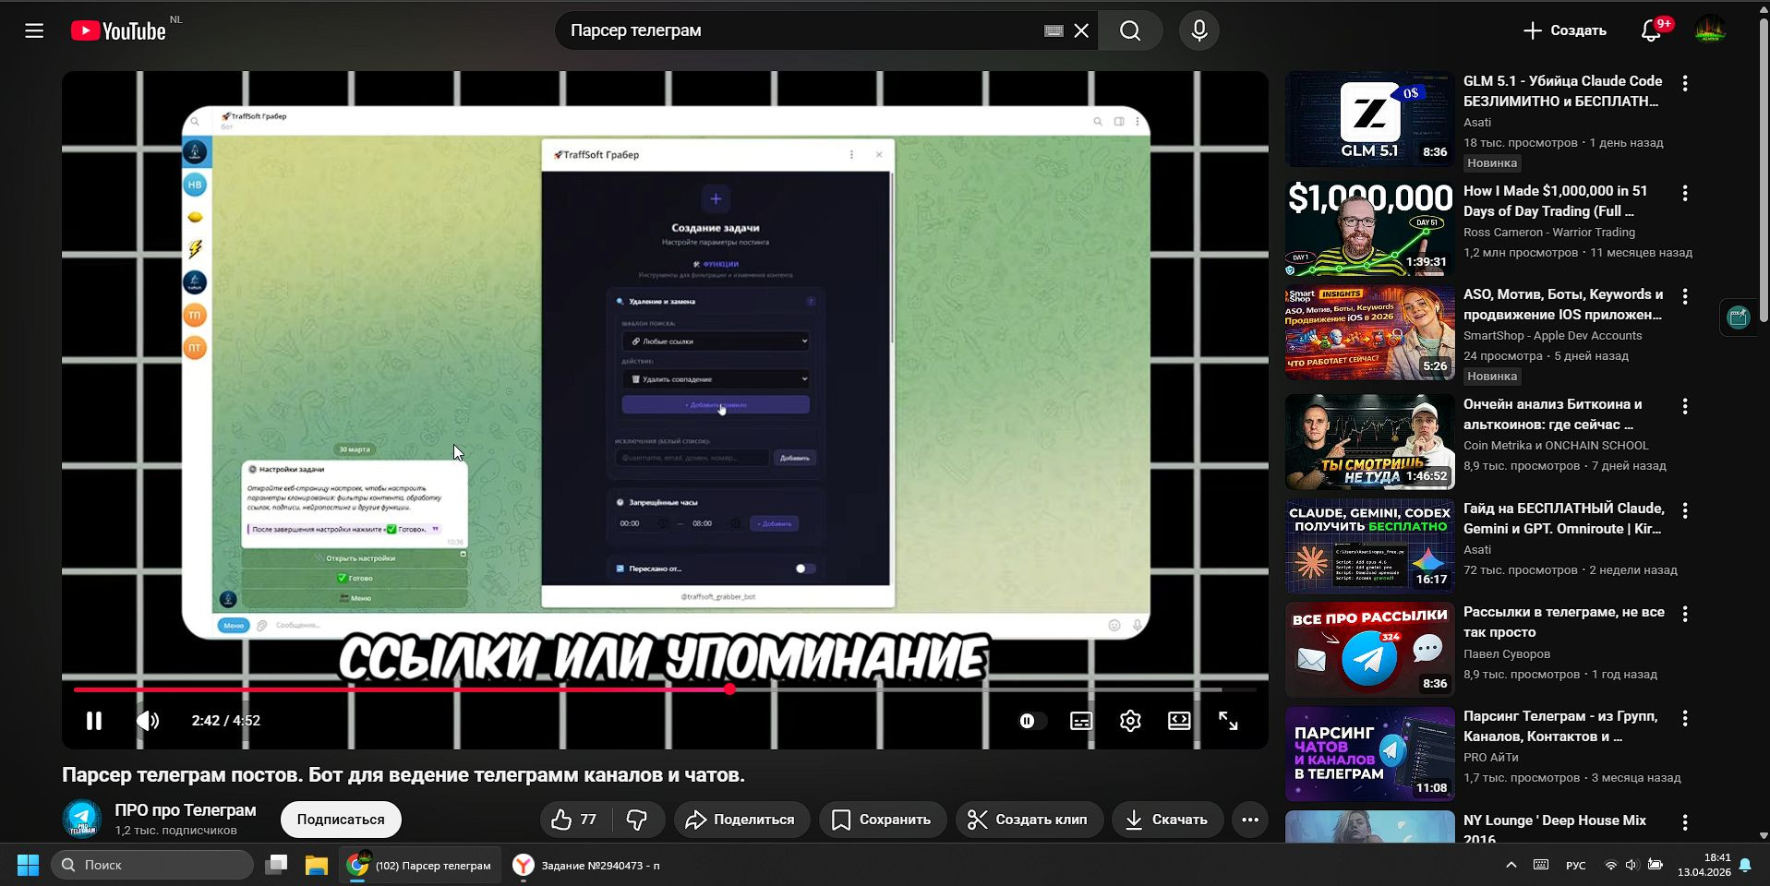Open the Ончейн анализ Биткоина video title
1770x886 pixels.
tap(1553, 414)
